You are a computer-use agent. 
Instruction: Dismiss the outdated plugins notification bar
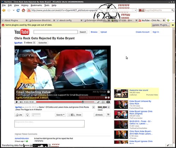coord(173,25)
